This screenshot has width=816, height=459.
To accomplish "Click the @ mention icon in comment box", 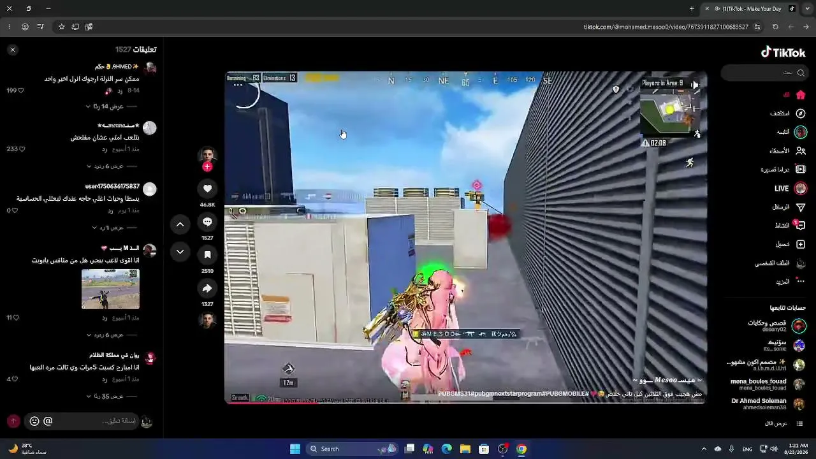I will tap(48, 421).
